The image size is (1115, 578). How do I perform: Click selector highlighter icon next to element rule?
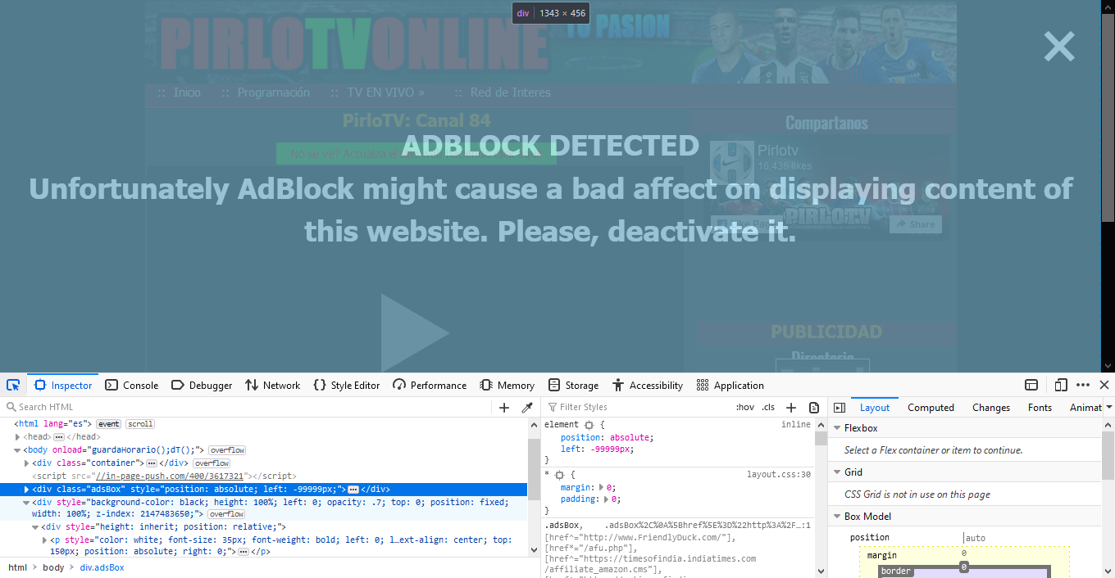[x=589, y=425]
